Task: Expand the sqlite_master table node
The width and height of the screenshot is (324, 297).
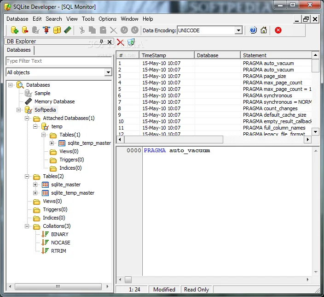Action: (x=35, y=184)
